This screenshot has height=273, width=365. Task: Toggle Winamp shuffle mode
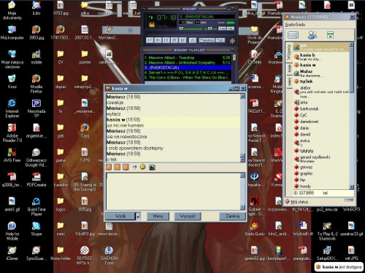point(207,40)
